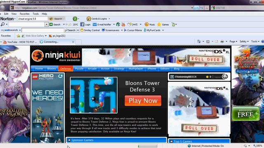The width and height of the screenshot is (264, 148).
Task: Expand the mywebsearch logo dropdown
Action: coord(20,30)
